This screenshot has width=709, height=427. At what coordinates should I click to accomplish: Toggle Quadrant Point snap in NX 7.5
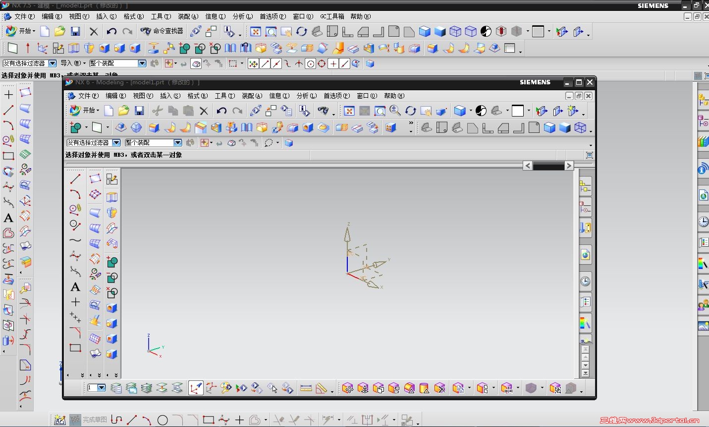pos(322,63)
